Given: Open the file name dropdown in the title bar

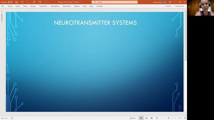Looking at the screenshot, I should pyautogui.click(x=82, y=2).
